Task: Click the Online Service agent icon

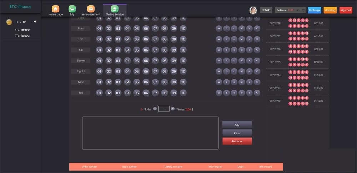Action: tap(115, 9)
